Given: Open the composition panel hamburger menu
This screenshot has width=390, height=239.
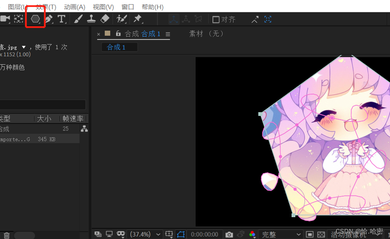Looking at the screenshot, I should pos(168,34).
